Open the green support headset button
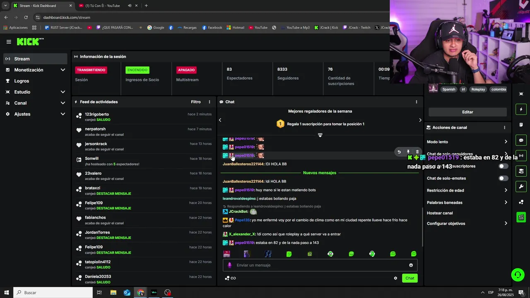530x298 pixels. pyautogui.click(x=517, y=275)
